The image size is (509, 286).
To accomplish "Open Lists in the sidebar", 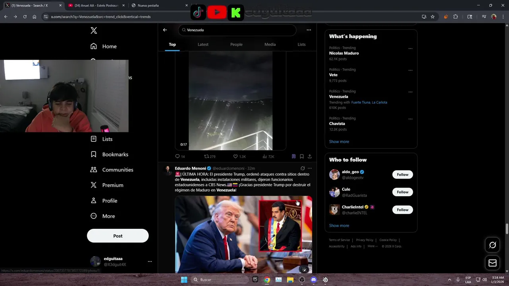I will pos(101,139).
